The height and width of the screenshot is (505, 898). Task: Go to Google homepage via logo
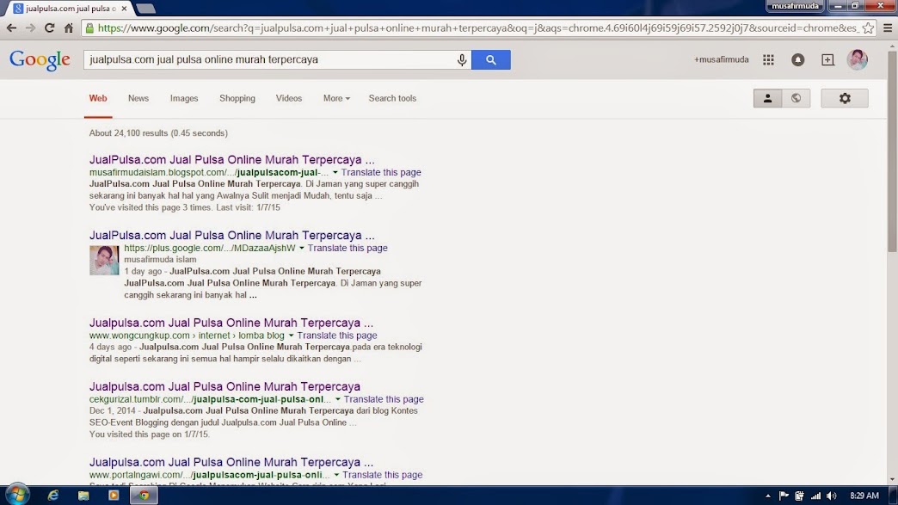click(x=40, y=60)
